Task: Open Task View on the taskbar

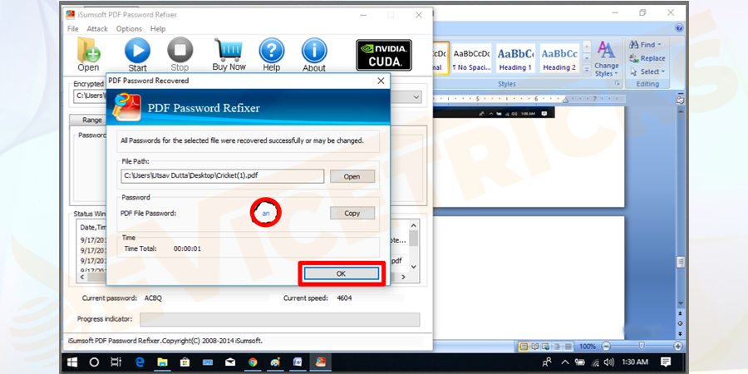Action: click(x=116, y=362)
